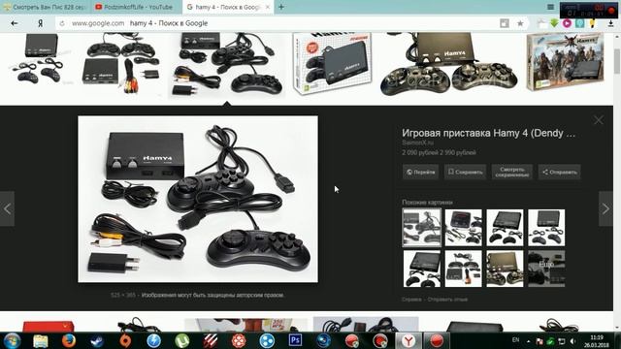
Task: Open Photoshop from the taskbar
Action: click(295, 340)
